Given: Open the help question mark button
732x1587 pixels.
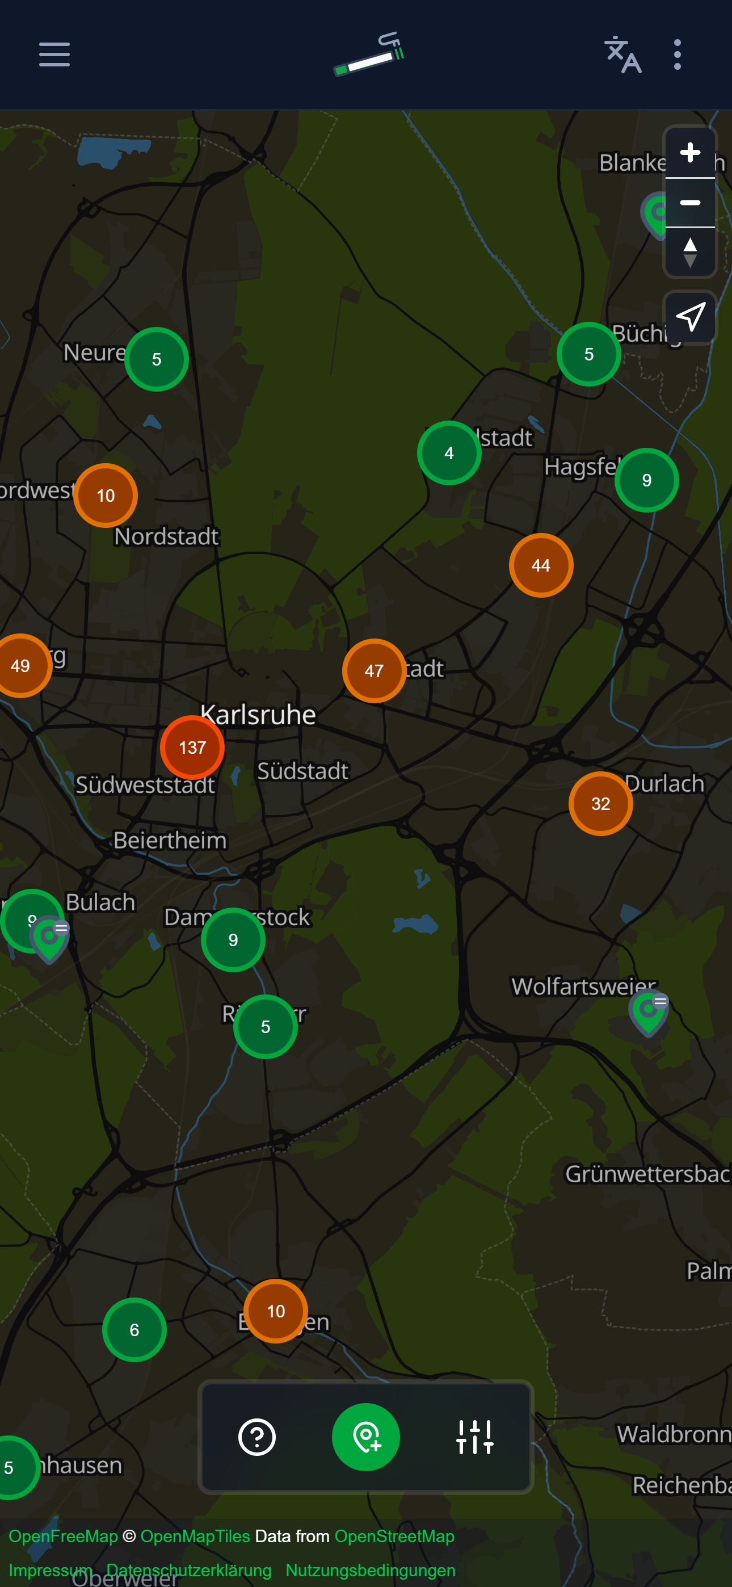Looking at the screenshot, I should [x=257, y=1437].
